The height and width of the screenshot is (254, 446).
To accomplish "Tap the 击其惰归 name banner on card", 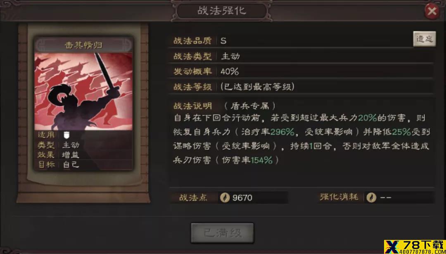I will pos(83,45).
